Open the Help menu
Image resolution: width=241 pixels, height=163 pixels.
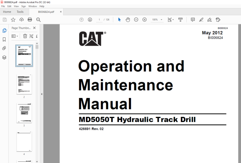42,6
